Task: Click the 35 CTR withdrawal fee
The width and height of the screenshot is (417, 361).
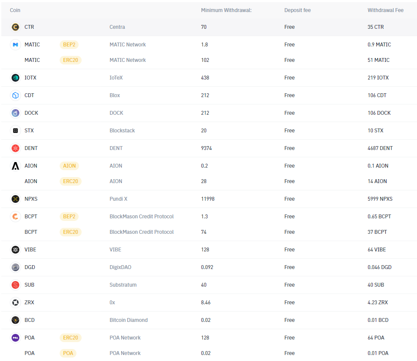Action: point(376,27)
